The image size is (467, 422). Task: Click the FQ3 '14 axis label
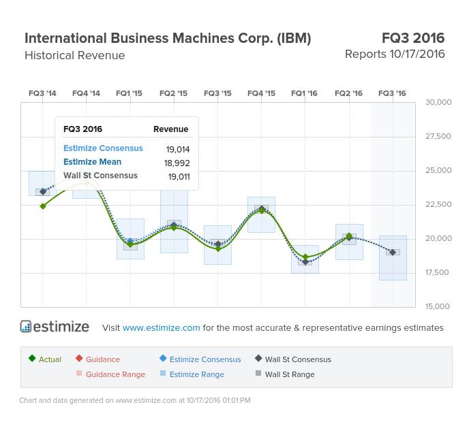click(x=42, y=93)
